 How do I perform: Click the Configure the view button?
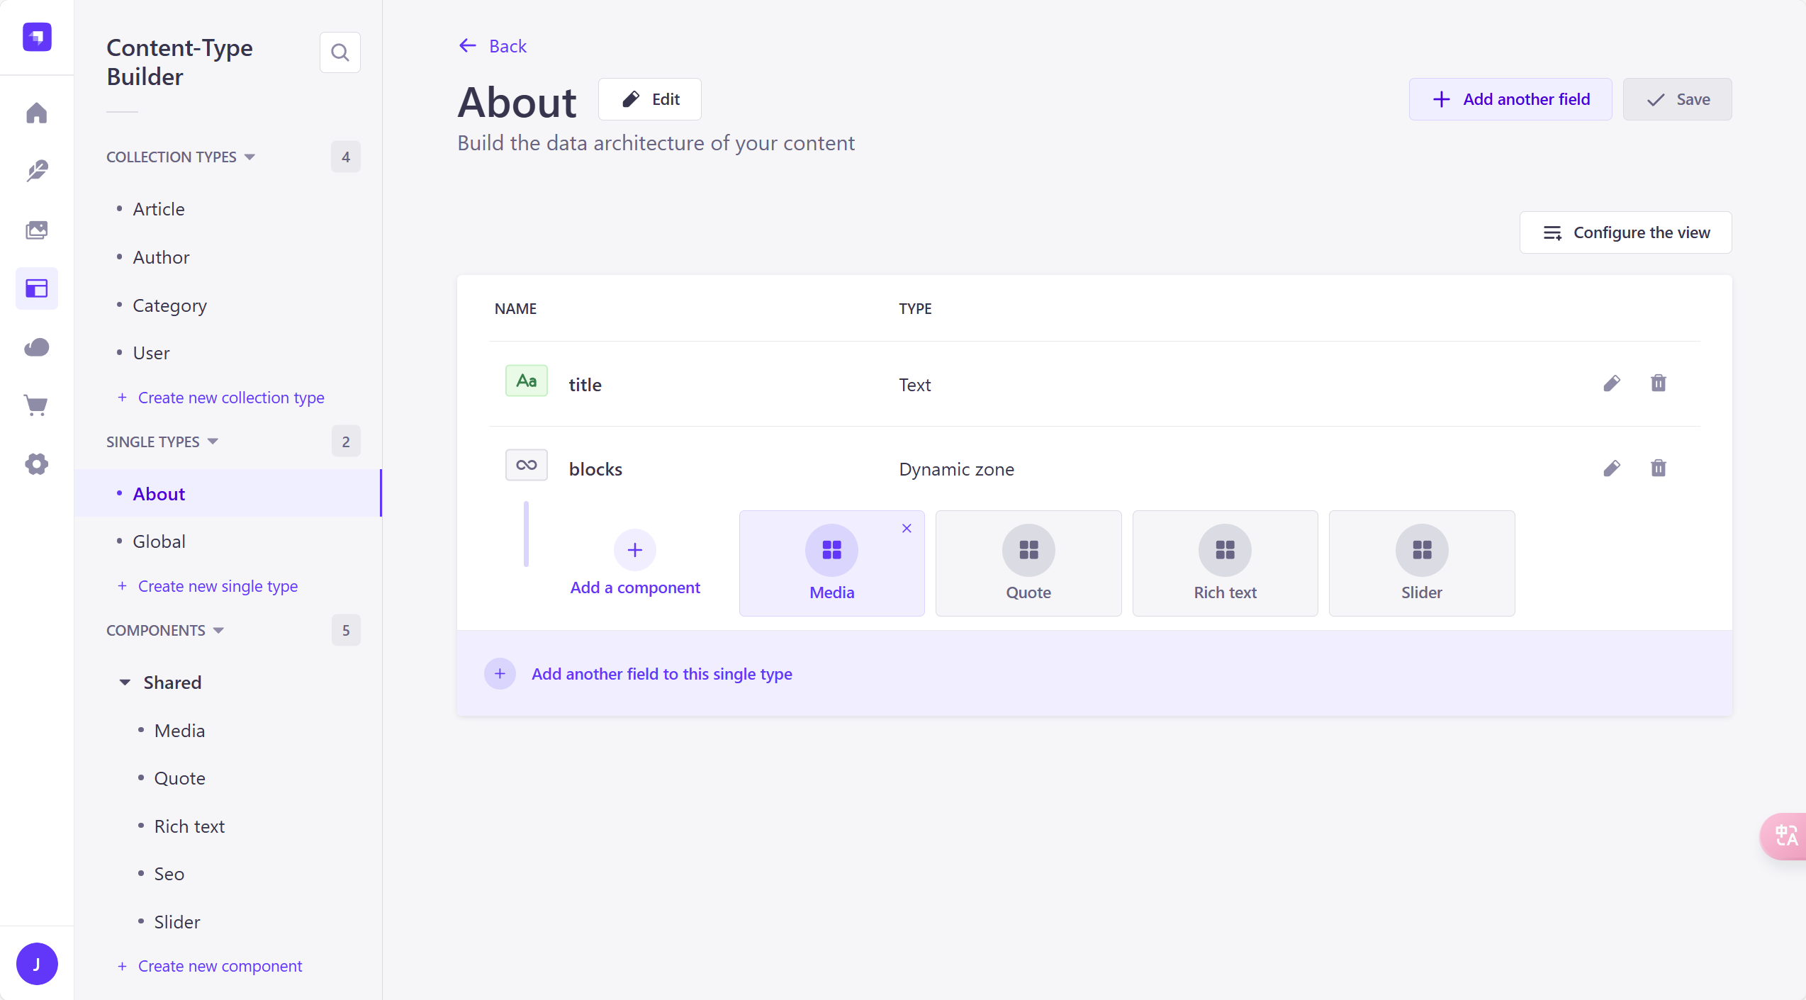click(1625, 232)
